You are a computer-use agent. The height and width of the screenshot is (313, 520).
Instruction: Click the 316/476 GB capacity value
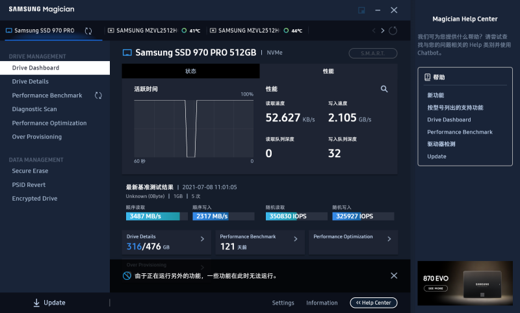click(148, 246)
